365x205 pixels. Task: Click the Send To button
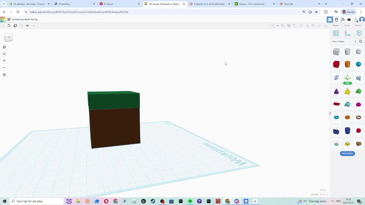coord(358,25)
